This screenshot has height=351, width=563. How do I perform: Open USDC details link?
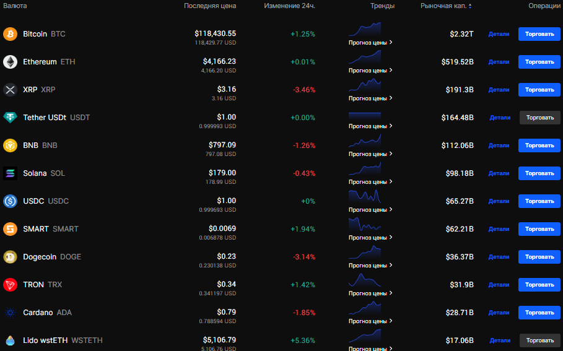pos(499,201)
